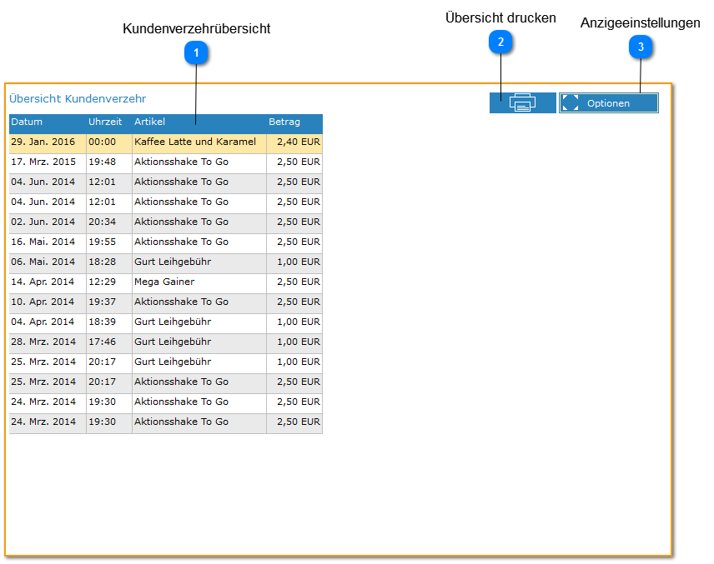Image resolution: width=714 pixels, height=564 pixels.
Task: Print the customer consumption overview
Action: (522, 102)
